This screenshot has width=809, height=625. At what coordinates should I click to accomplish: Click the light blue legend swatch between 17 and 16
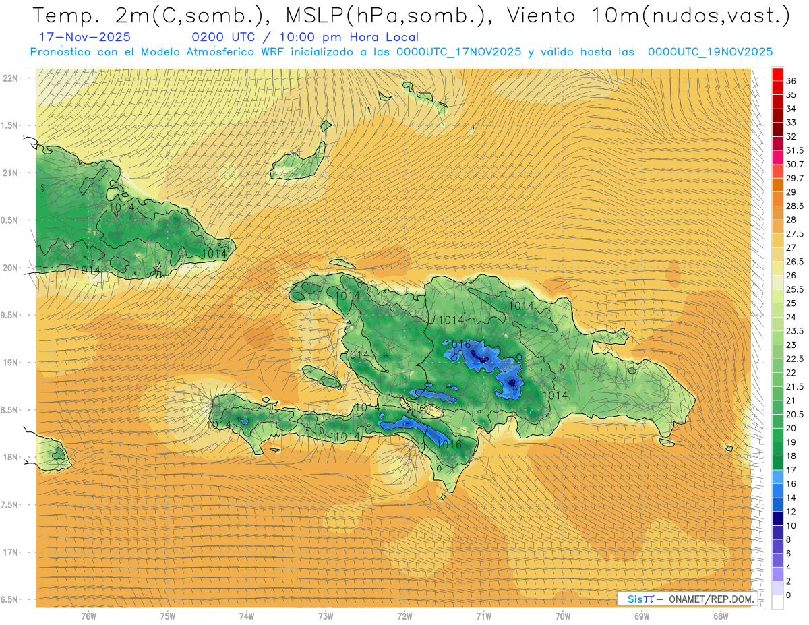pyautogui.click(x=777, y=477)
